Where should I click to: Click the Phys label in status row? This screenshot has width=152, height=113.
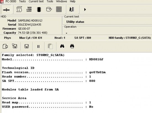[7, 38]
